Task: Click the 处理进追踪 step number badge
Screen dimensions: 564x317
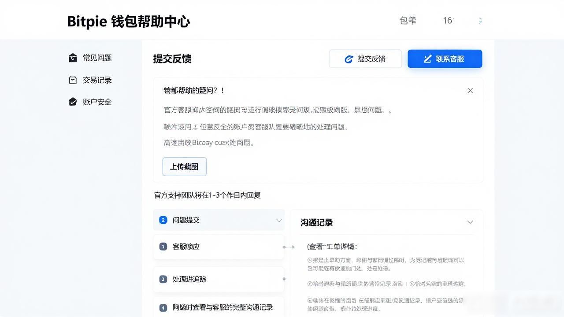Action: (163, 279)
